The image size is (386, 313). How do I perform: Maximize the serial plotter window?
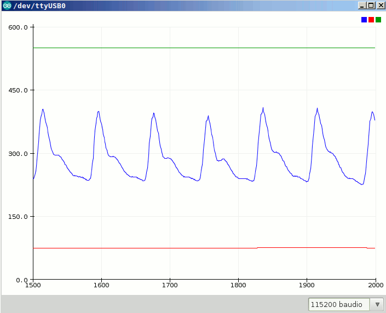point(371,5)
